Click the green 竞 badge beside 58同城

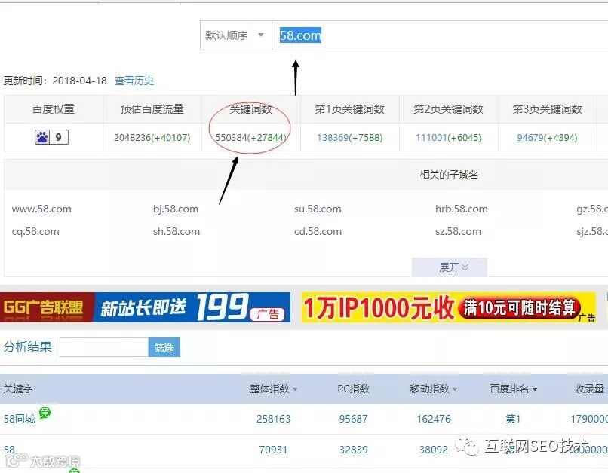coord(45,413)
